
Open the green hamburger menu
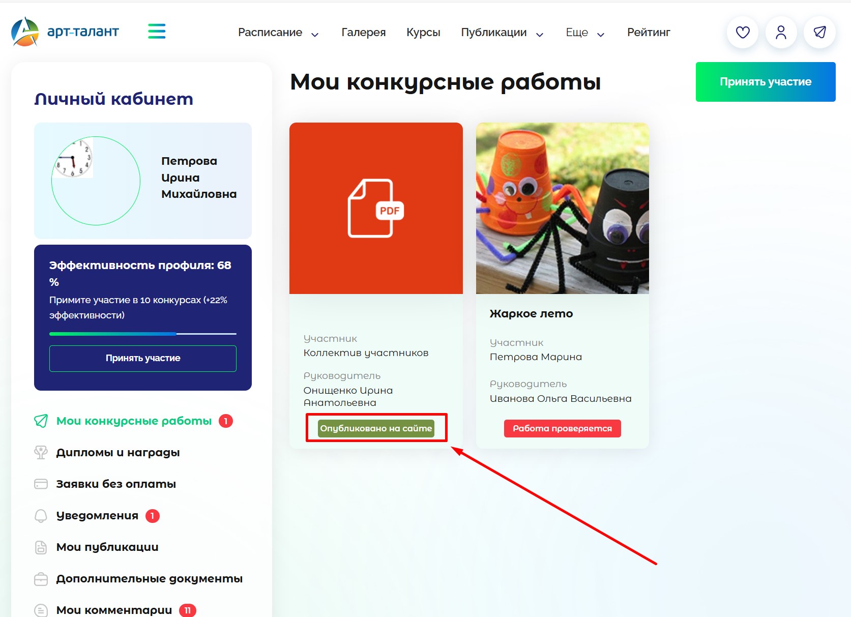click(157, 31)
